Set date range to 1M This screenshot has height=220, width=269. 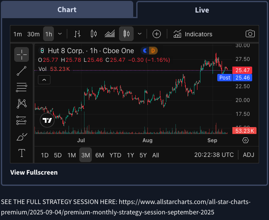72,155
